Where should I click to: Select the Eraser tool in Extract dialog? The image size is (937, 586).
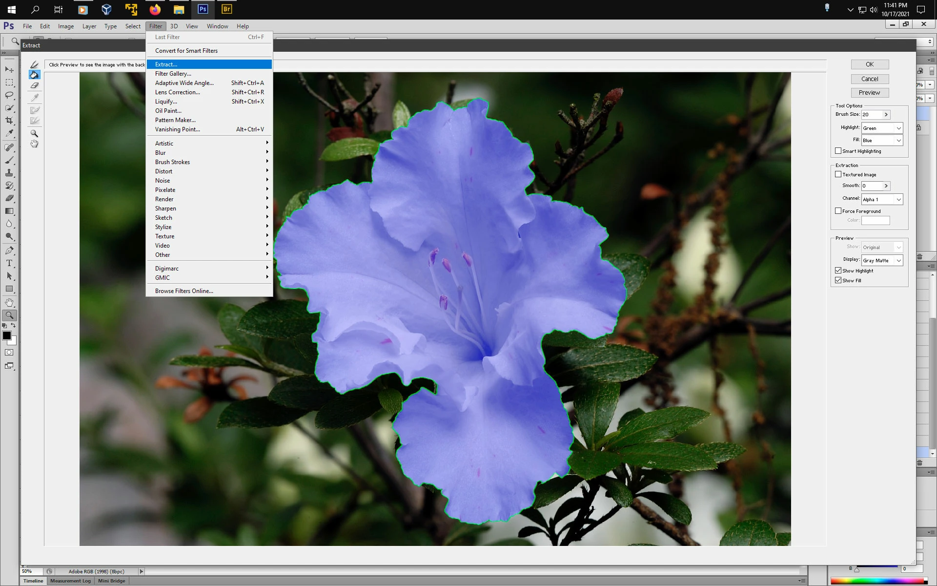coord(34,85)
